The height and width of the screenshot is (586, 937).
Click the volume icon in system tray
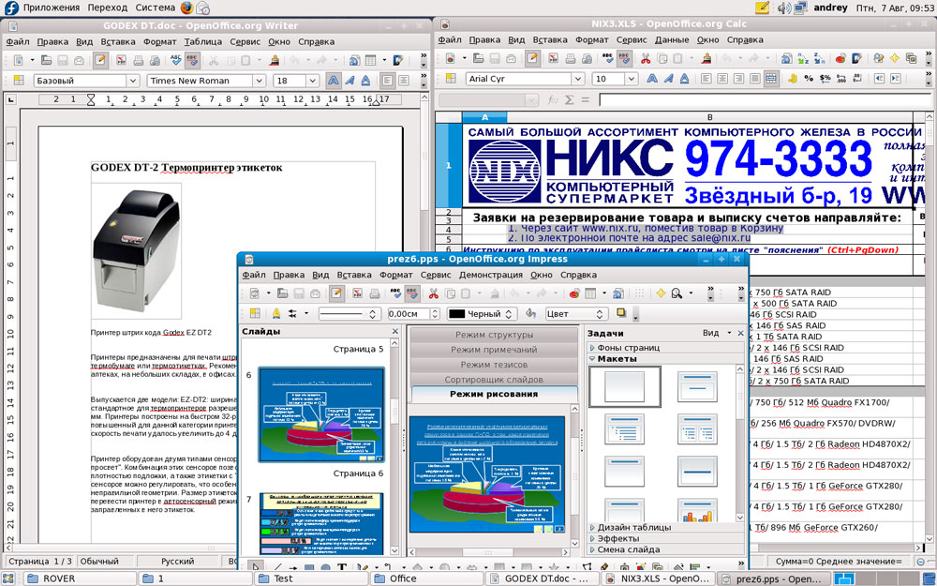(x=784, y=8)
